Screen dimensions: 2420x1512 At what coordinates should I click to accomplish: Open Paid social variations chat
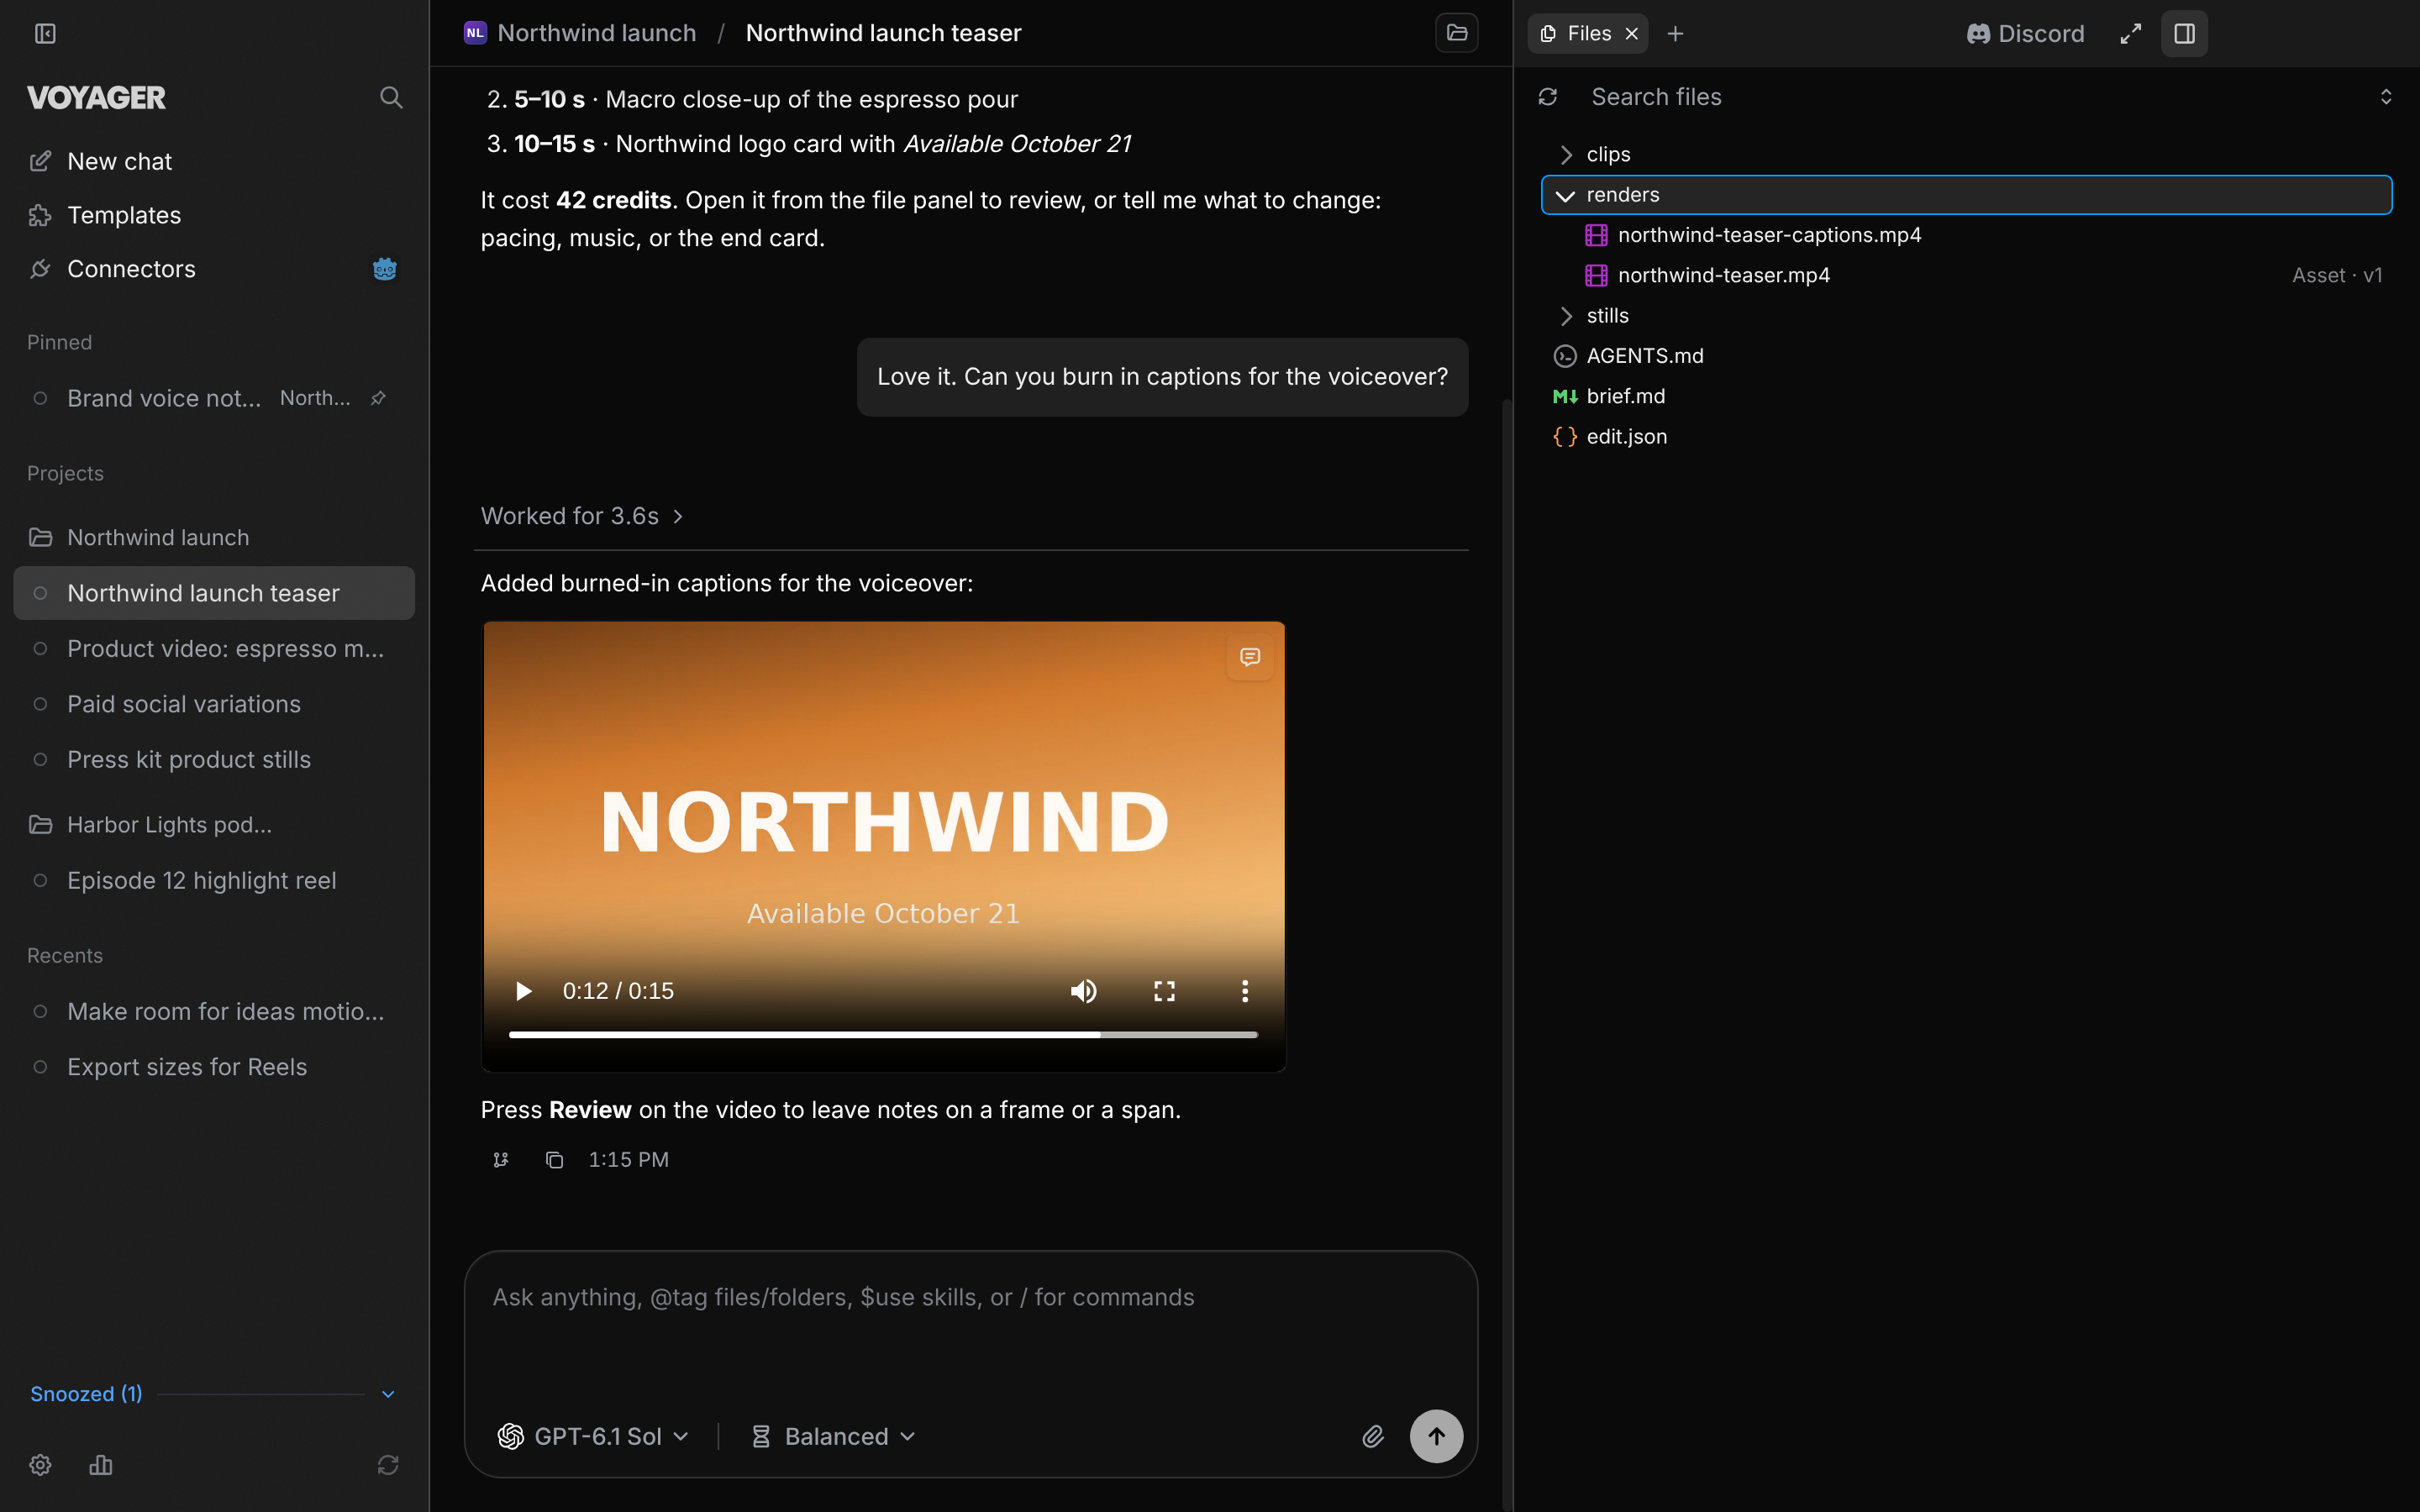pos(214,704)
